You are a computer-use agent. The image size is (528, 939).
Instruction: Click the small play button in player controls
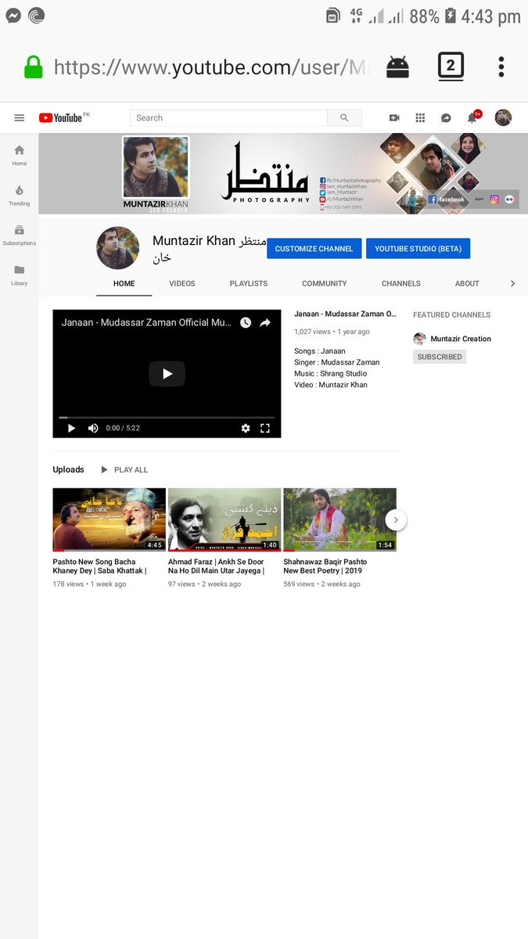(x=71, y=428)
